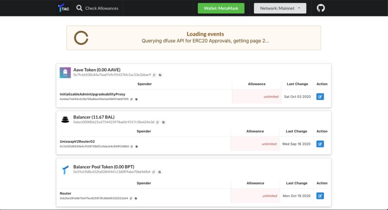388x210 pixels.
Task: Click the loading spinner icon
Action: [x=81, y=38]
